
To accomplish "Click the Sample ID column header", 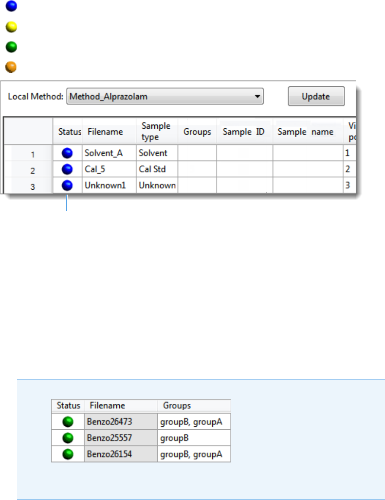I will [x=245, y=131].
